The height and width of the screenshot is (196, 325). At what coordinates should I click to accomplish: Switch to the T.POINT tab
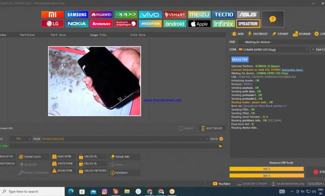tap(280, 34)
